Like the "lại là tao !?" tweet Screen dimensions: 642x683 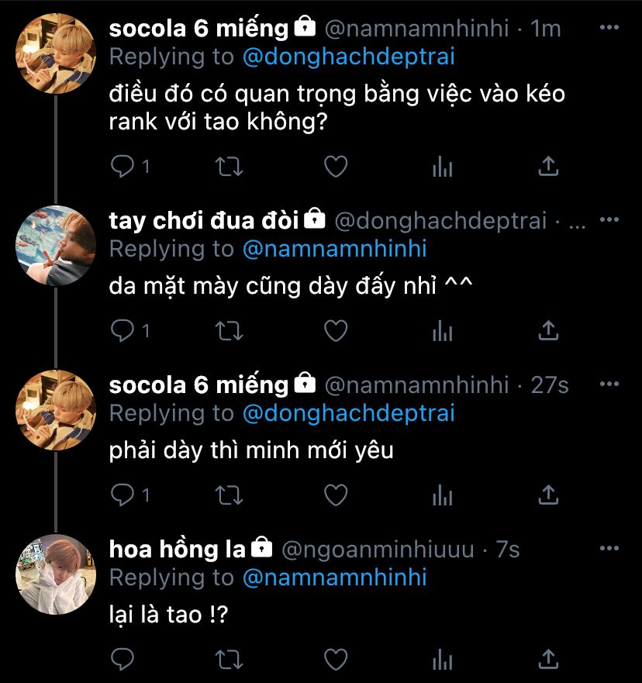335,660
